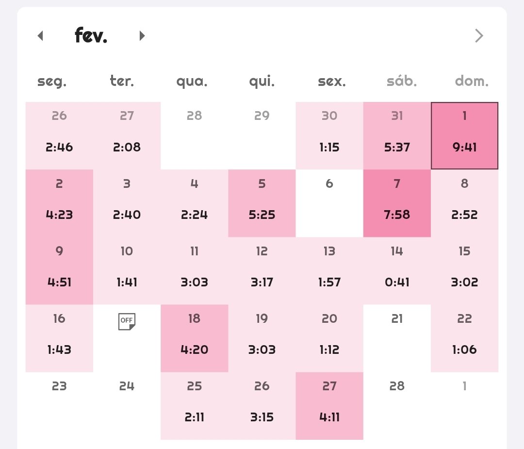Image resolution: width=524 pixels, height=449 pixels.
Task: Select highlighted day 1 with 9:41
Action: pos(464,135)
